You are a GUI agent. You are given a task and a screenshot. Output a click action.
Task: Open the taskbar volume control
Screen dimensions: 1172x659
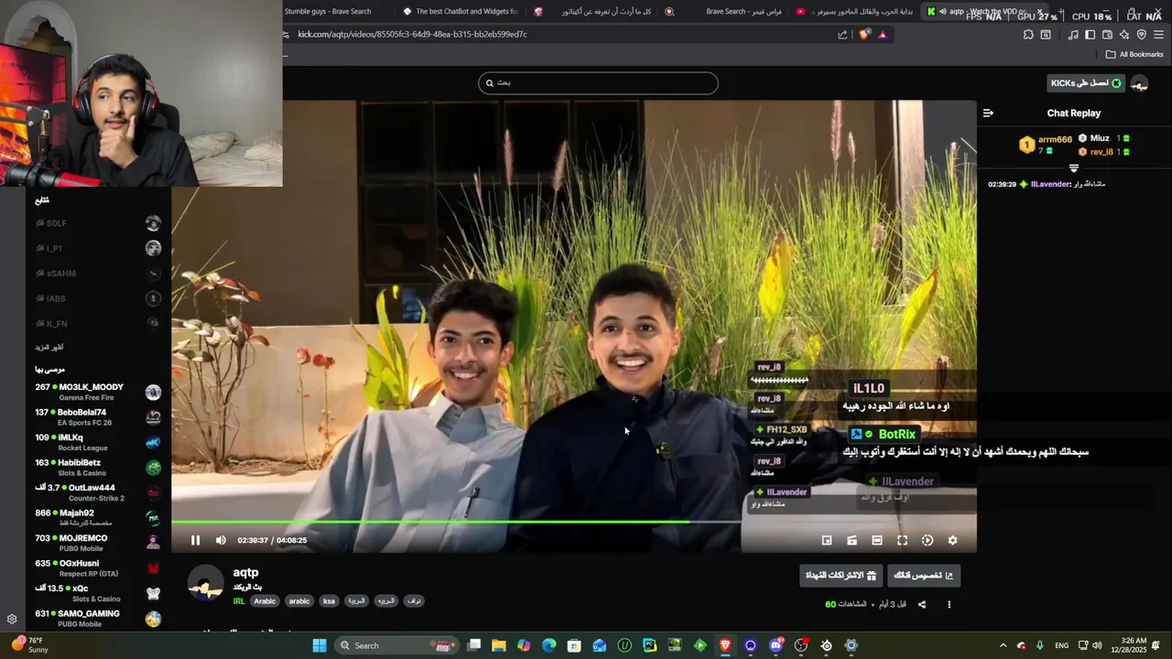click(1097, 645)
